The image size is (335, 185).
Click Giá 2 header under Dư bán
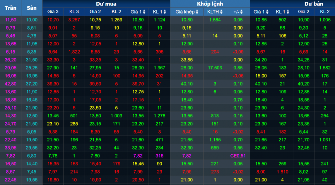(x=303, y=12)
